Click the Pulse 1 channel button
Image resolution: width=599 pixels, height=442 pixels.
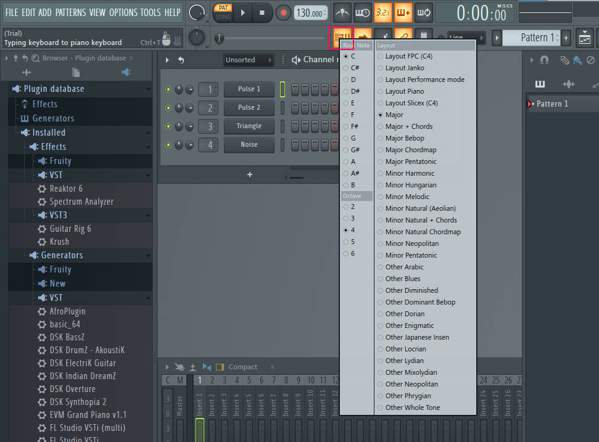tap(249, 89)
